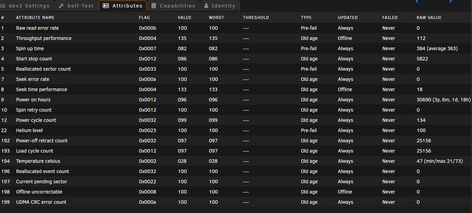472x213 pixels.
Task: Select the Attributes tab
Action: pos(123,6)
